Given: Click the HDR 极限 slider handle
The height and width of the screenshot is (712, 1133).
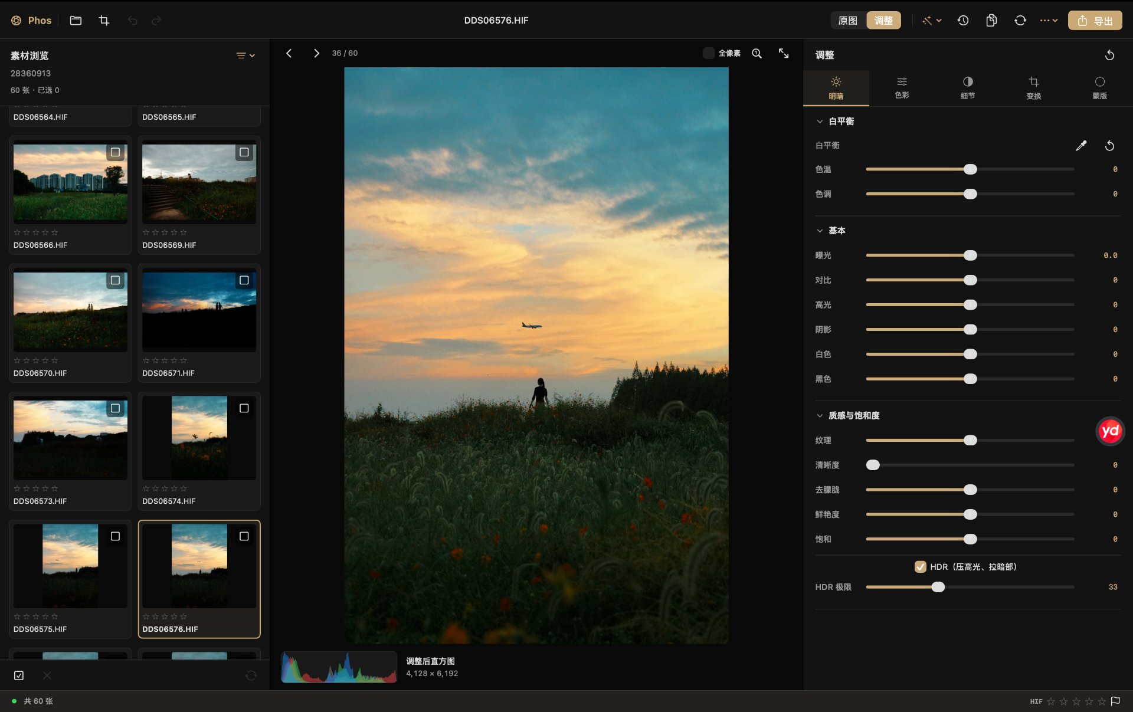Looking at the screenshot, I should pos(938,587).
